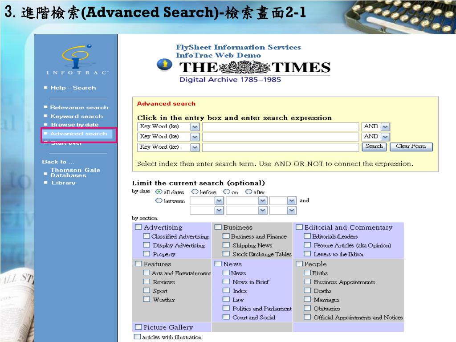Click The Times Digital Archive banner
This screenshot has height=342, width=456.
tap(254, 72)
